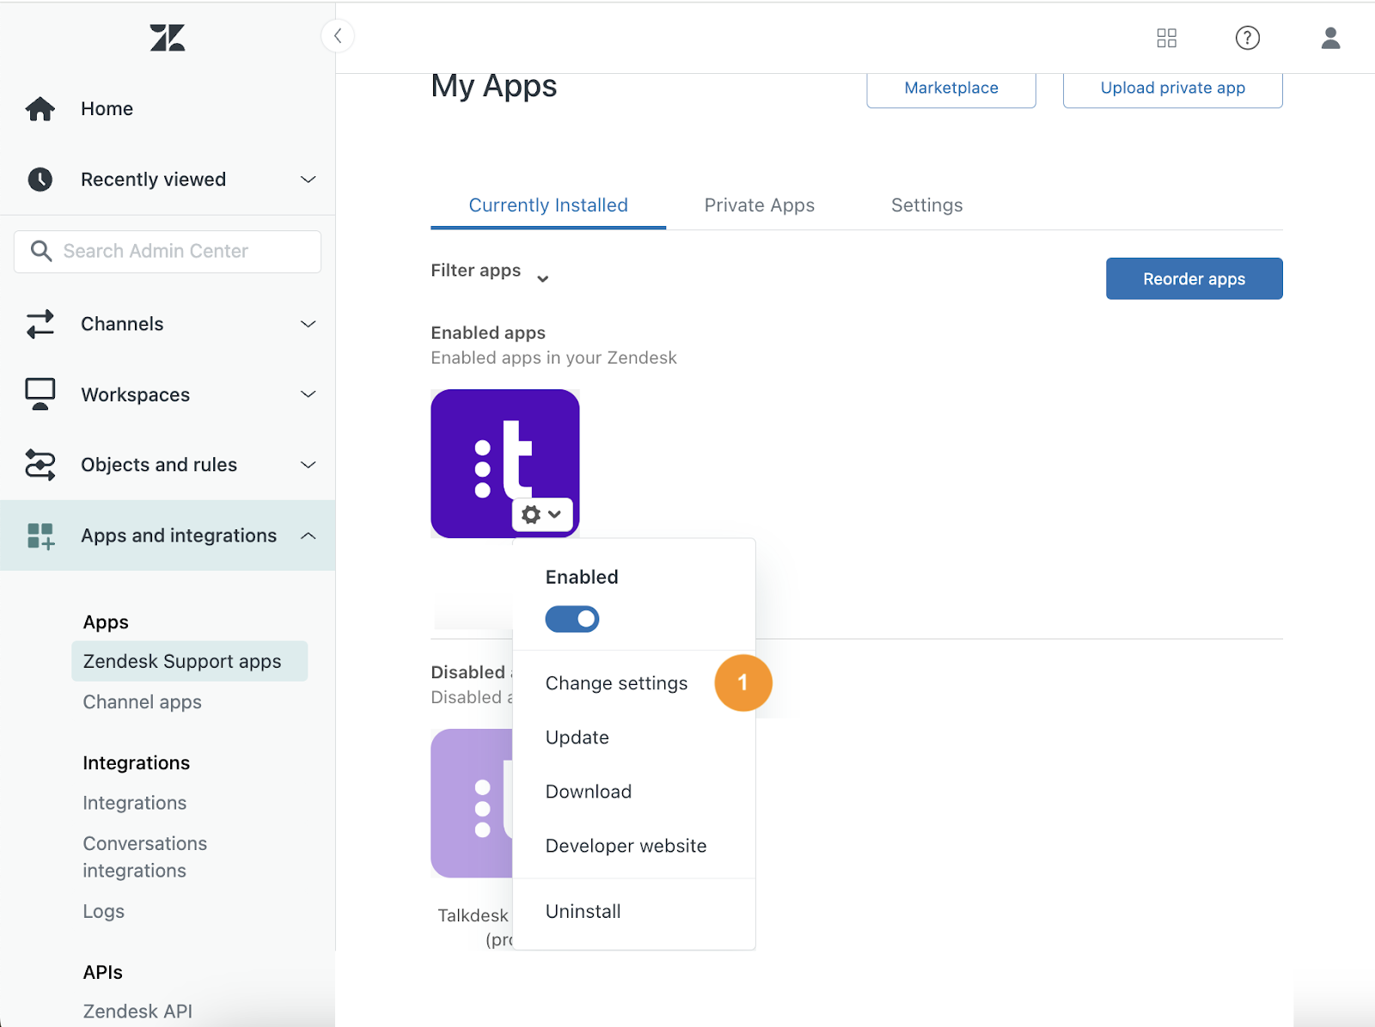Open Conversations integrations link
Image resolution: width=1375 pixels, height=1027 pixels.
pos(145,857)
